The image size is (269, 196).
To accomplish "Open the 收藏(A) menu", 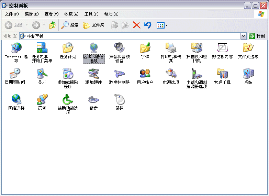I will 71,14.
